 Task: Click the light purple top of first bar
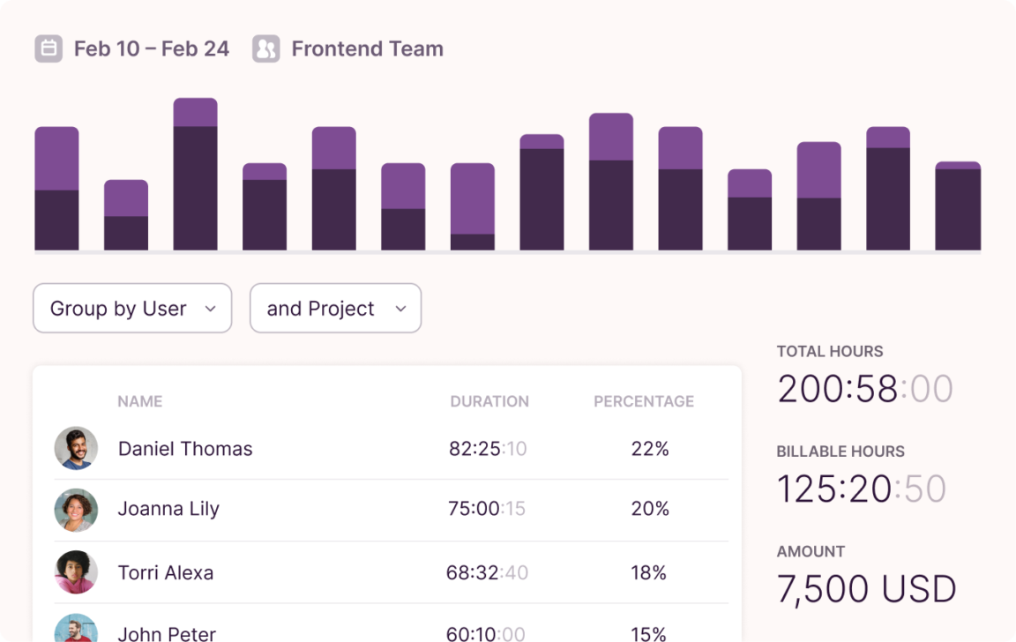click(56, 159)
